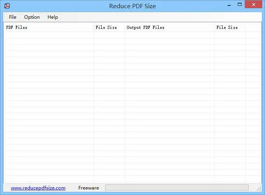Click the empty progress bar at the bottom
The width and height of the screenshot is (265, 195).
point(177,188)
